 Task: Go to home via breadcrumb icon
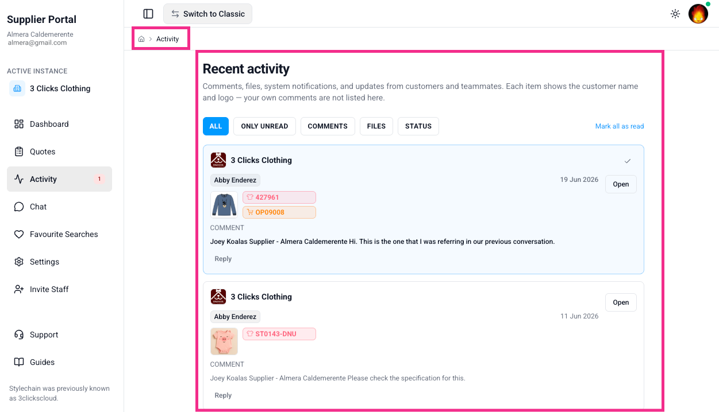[x=141, y=39]
